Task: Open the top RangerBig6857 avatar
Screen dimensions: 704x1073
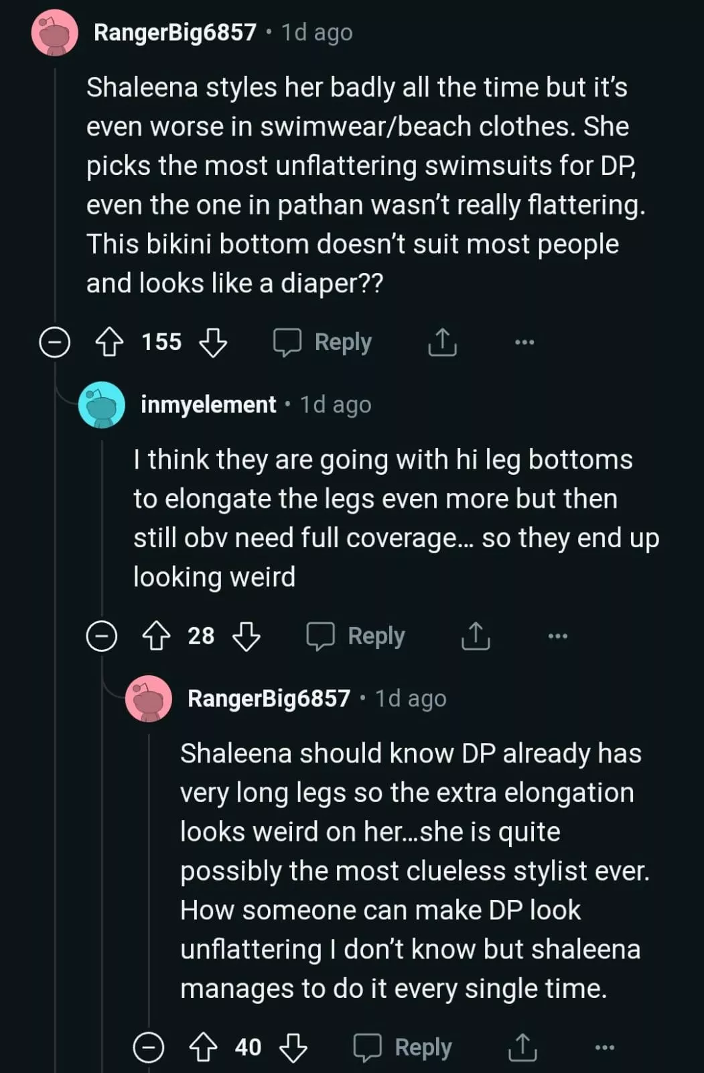Action: [55, 32]
